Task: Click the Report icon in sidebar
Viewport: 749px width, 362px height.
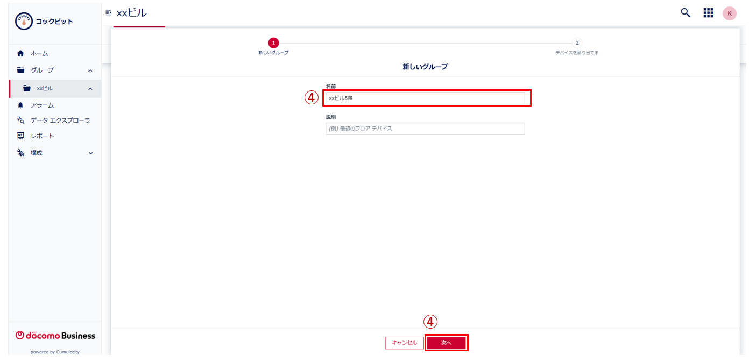Action: pos(21,136)
